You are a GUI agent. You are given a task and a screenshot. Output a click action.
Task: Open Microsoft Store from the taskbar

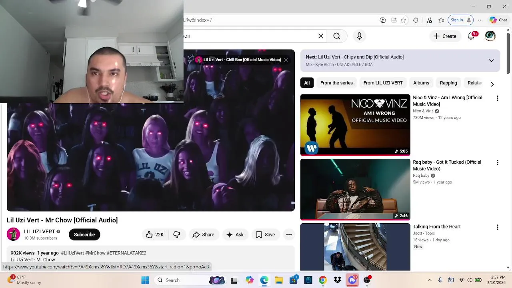[294, 280]
